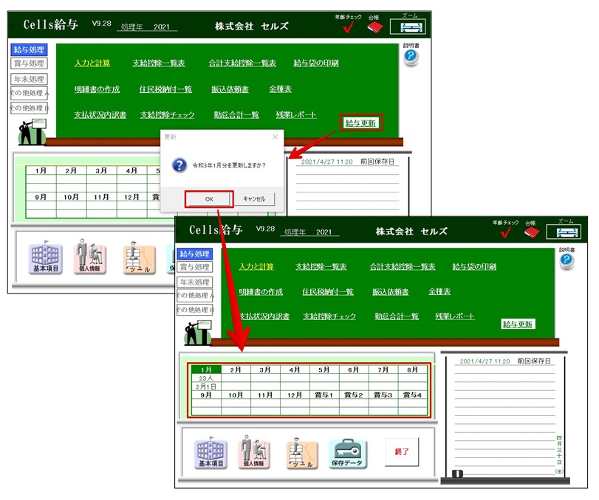Open 説明書 help icon in front window
This screenshot has width=599, height=500.
point(567,261)
